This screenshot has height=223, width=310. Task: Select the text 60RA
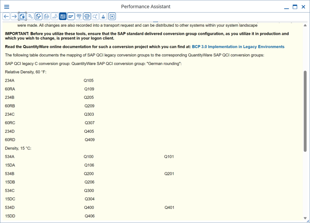(10, 89)
